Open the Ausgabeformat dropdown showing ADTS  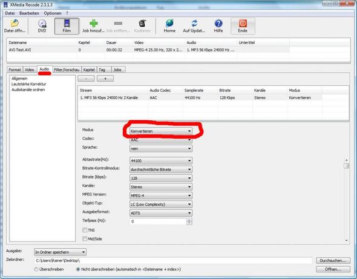pyautogui.click(x=161, y=213)
